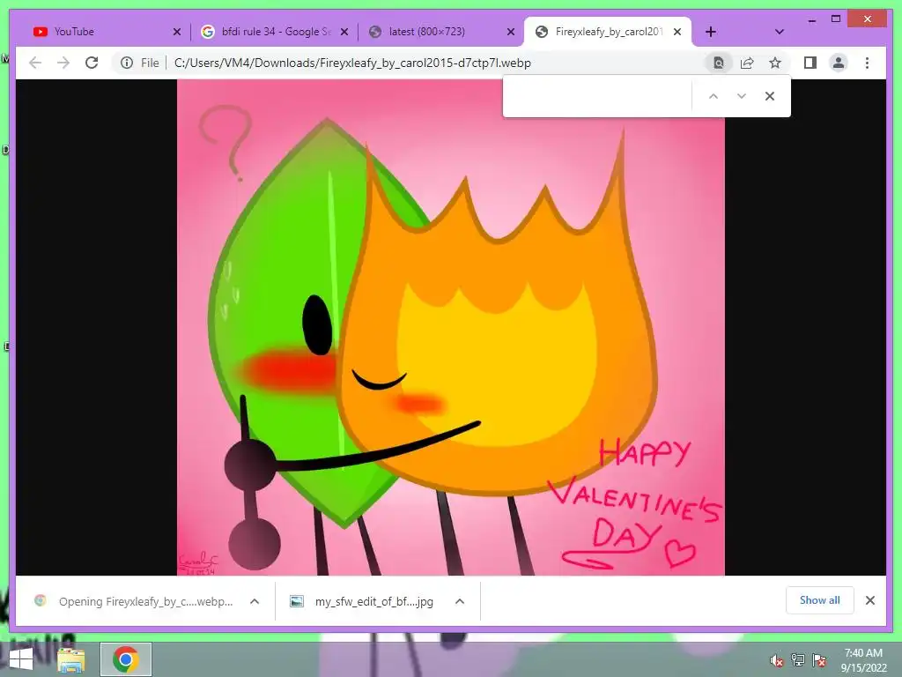The width and height of the screenshot is (902, 677).
Task: Close the Fireyxleafy_by_carol tab
Action: [x=677, y=33]
